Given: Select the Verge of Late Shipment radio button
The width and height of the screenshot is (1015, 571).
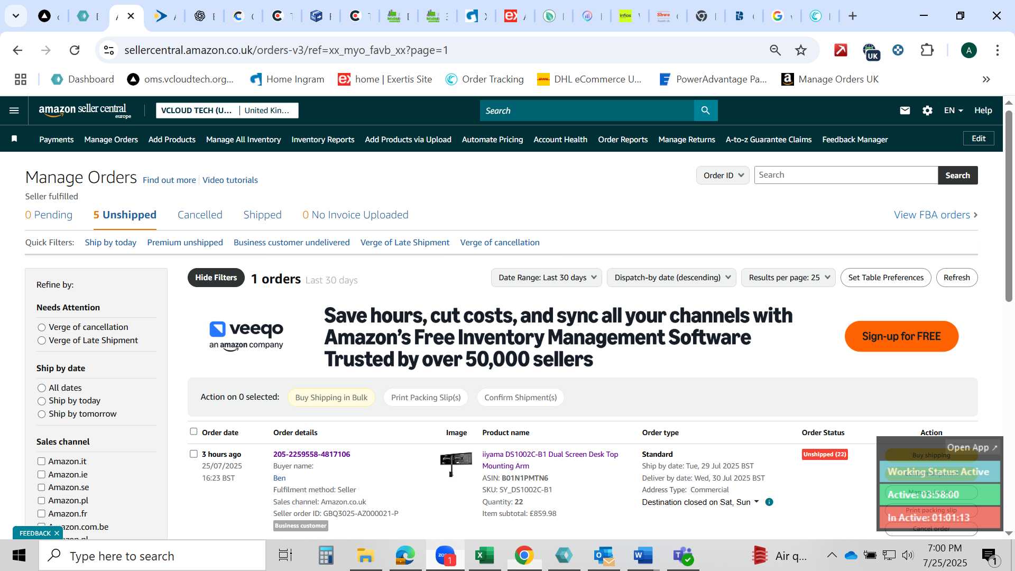Looking at the screenshot, I should coord(42,341).
